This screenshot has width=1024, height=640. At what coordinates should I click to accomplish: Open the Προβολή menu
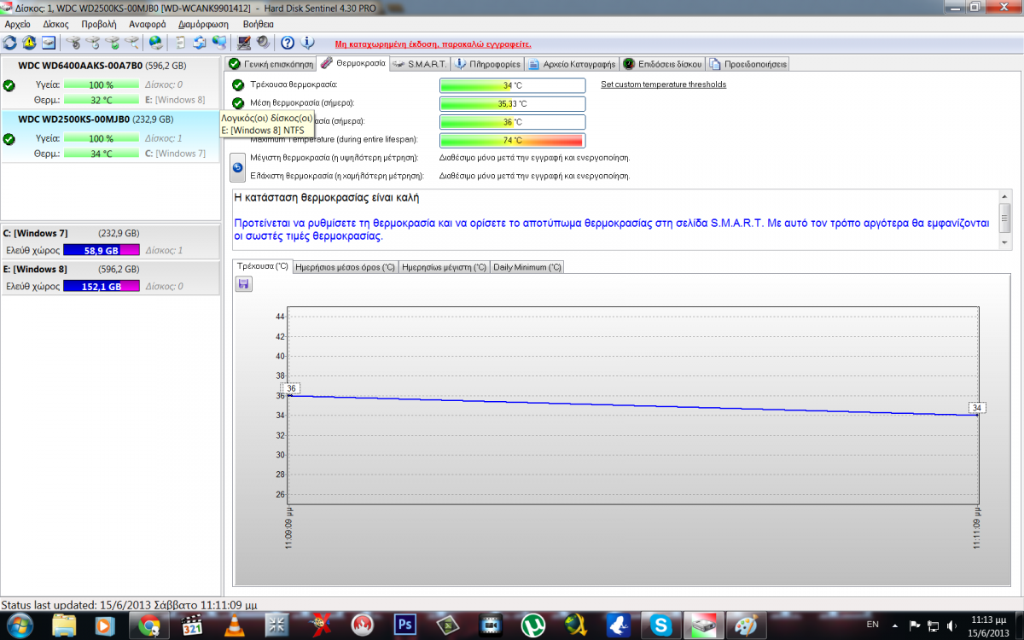[99, 25]
